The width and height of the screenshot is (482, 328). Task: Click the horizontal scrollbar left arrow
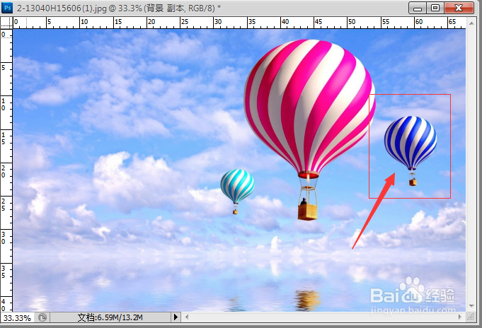pos(186,317)
